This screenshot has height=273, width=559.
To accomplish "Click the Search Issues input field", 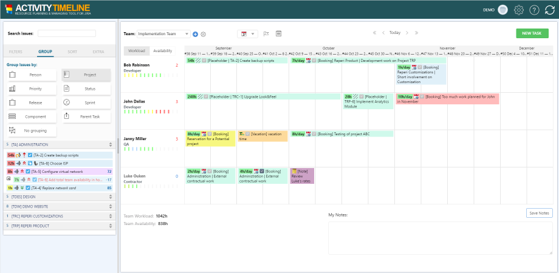I will 67,33.
